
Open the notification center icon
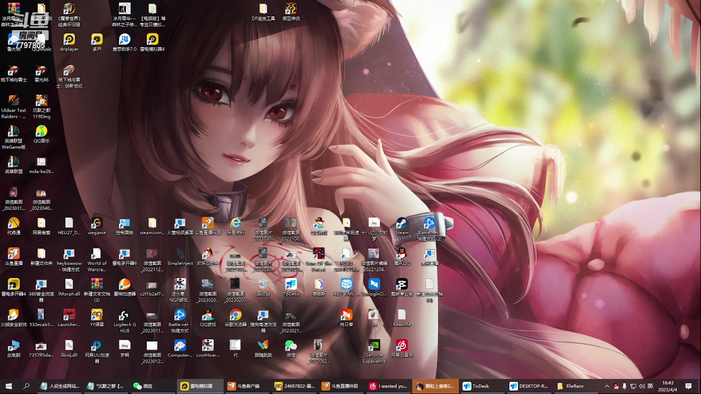coord(688,386)
